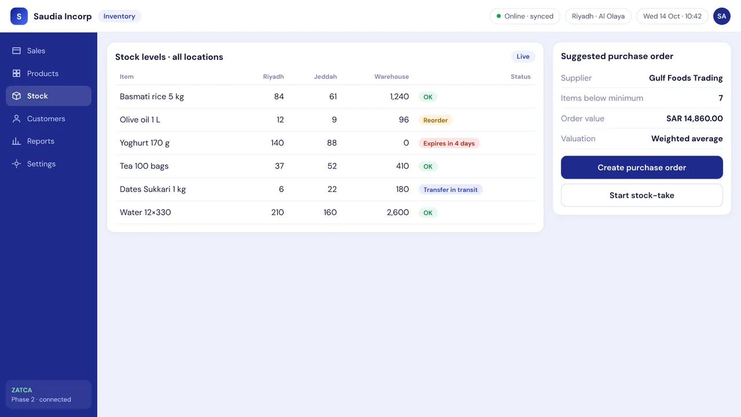The image size is (741, 417).
Task: Click warehouse quantity 2,600 for Water
Action: click(398, 213)
